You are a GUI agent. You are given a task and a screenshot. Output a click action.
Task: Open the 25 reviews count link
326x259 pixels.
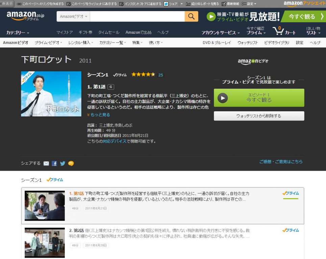(160, 75)
